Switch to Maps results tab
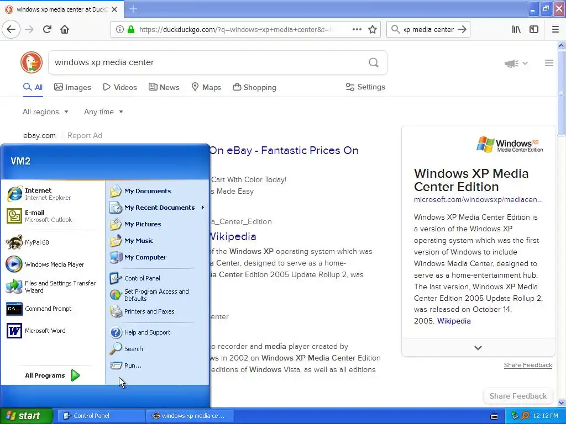The height and width of the screenshot is (424, 566). [x=206, y=87]
